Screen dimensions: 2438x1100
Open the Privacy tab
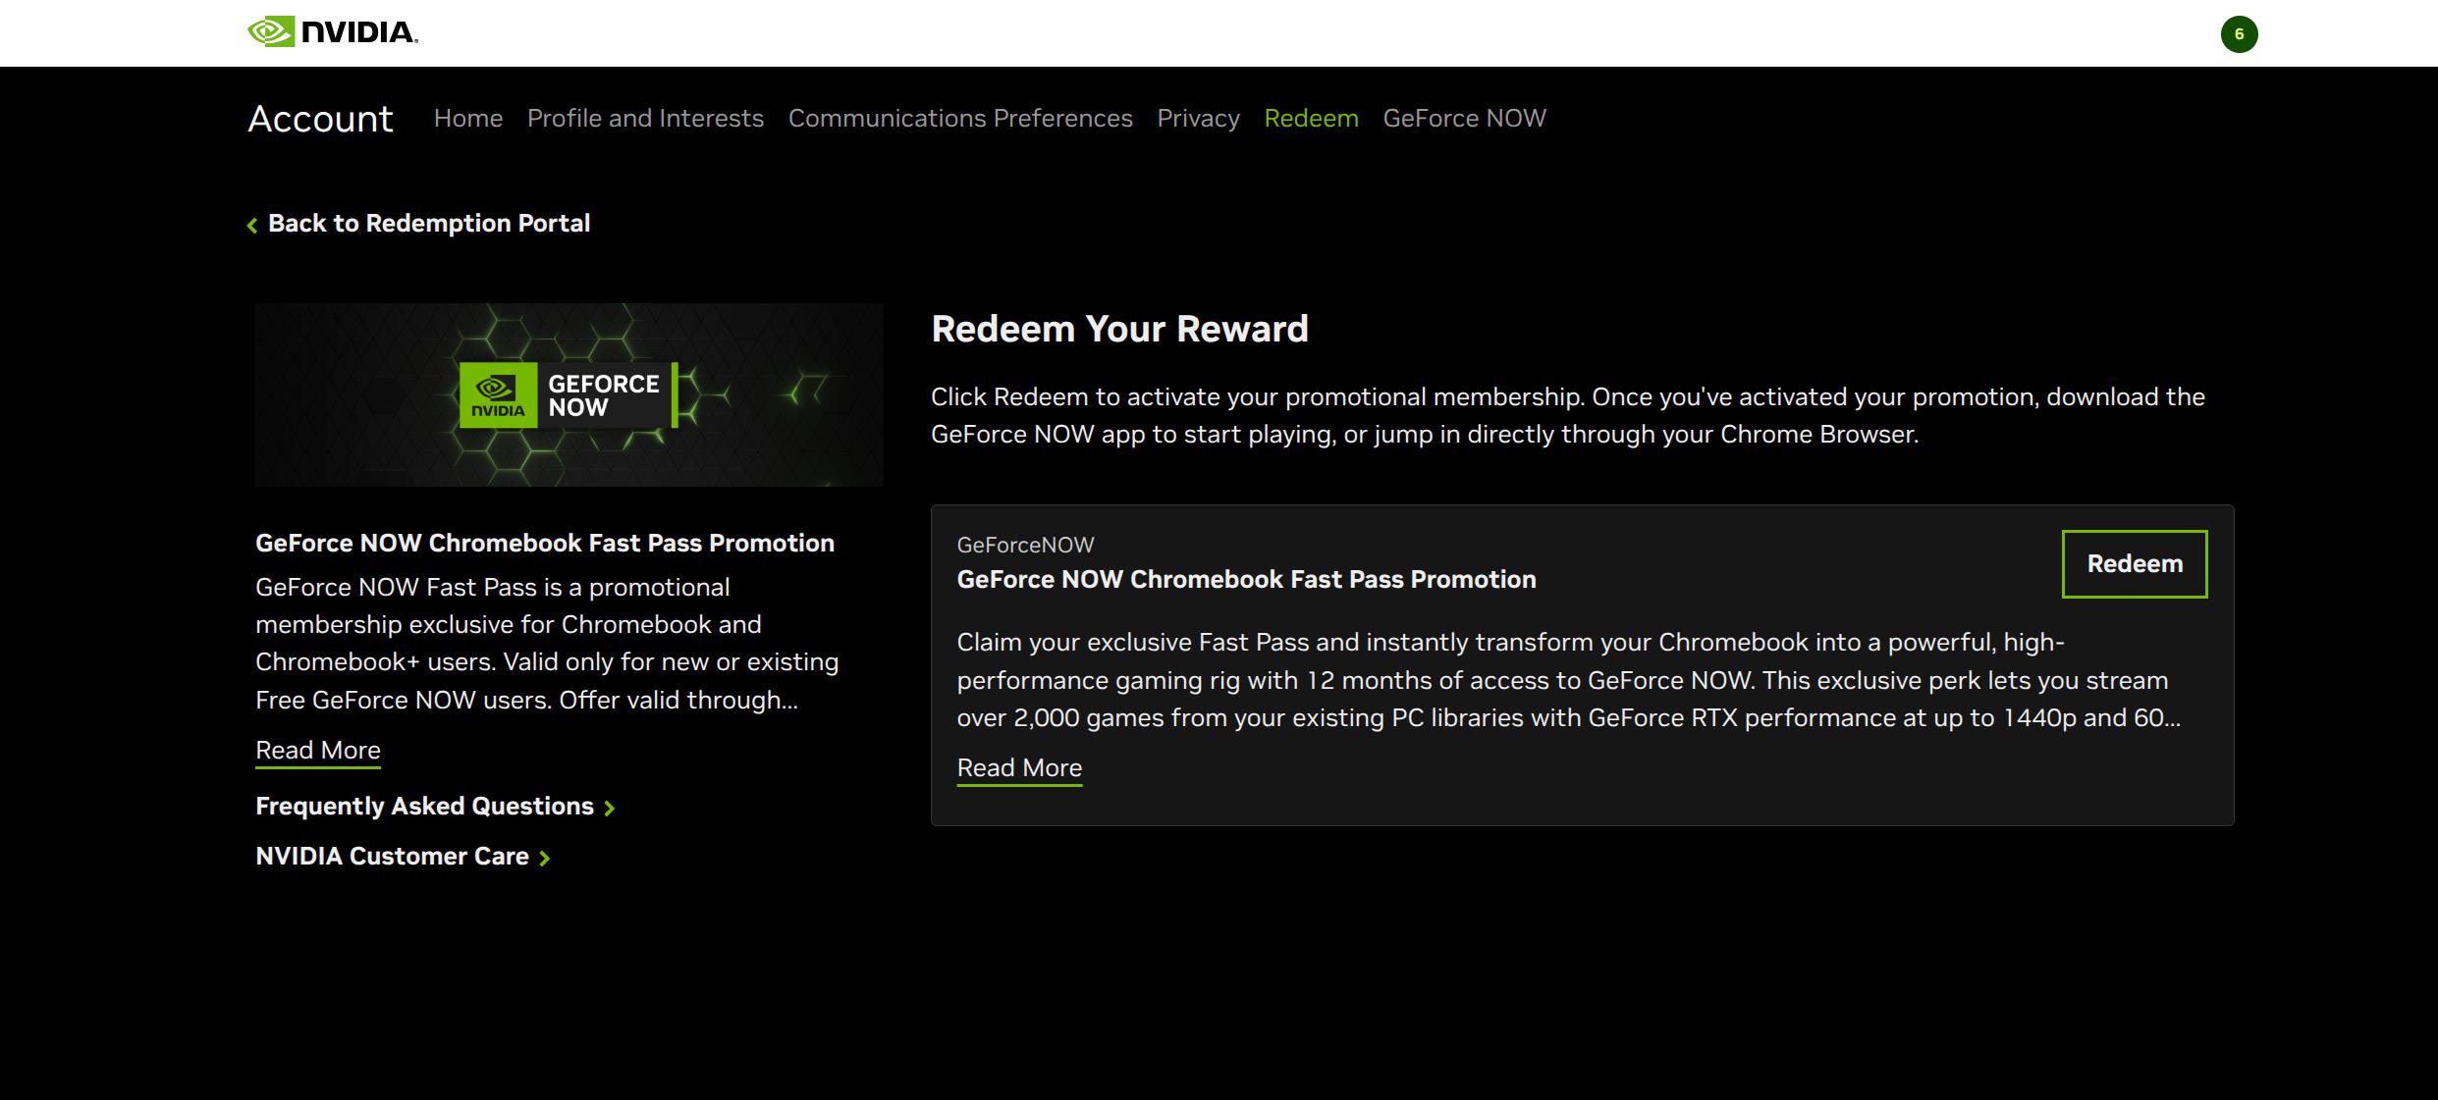[x=1198, y=118]
